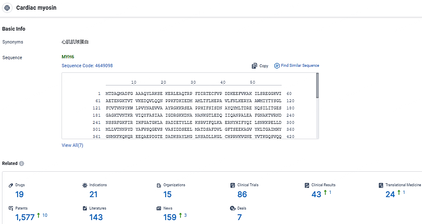Click the target icon beside Cardiac myosin
Viewport: 422px width, 224px height.
click(x=8, y=8)
